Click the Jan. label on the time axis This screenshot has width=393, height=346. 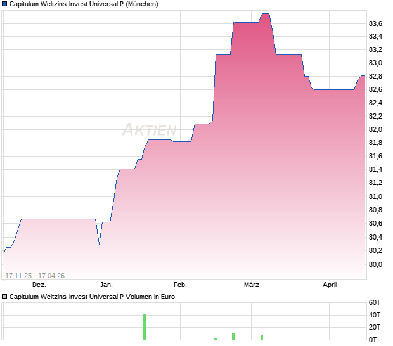pyautogui.click(x=106, y=285)
